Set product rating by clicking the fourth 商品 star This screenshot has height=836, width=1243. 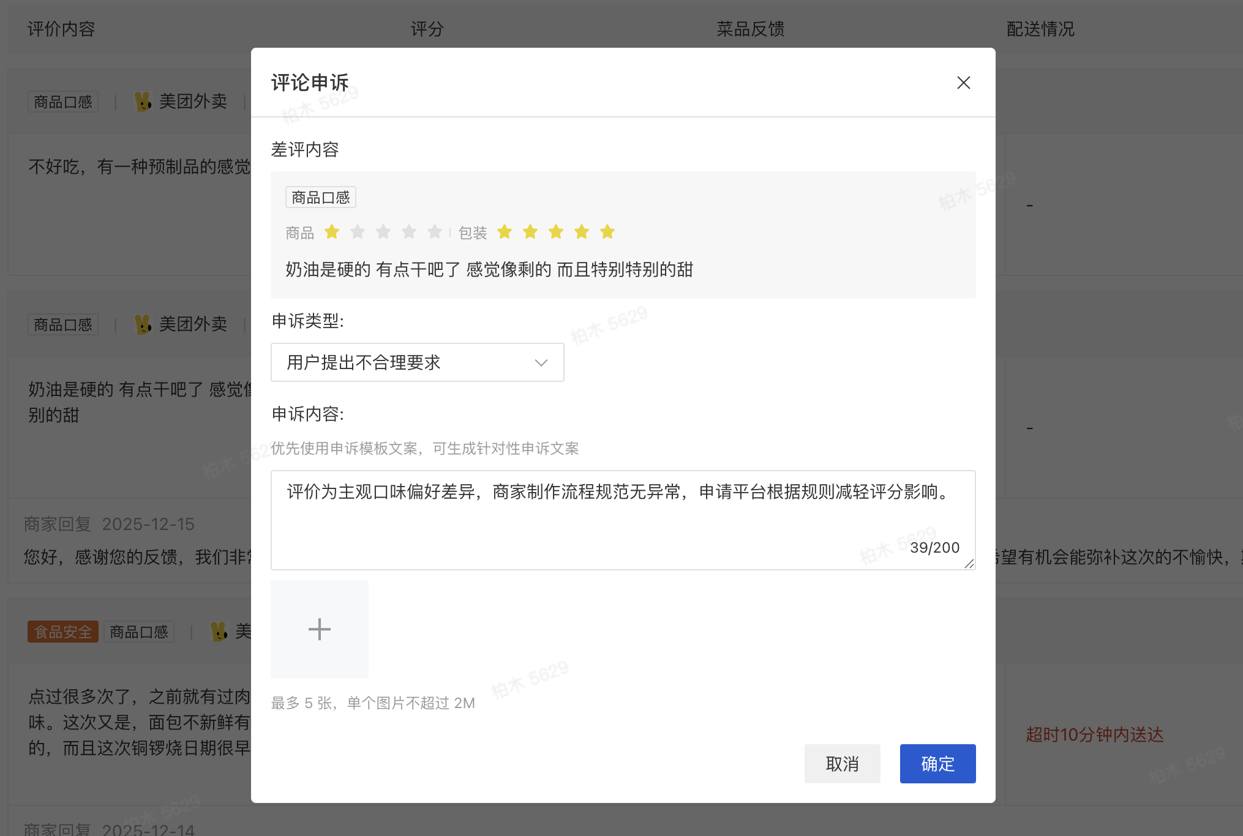[408, 231]
